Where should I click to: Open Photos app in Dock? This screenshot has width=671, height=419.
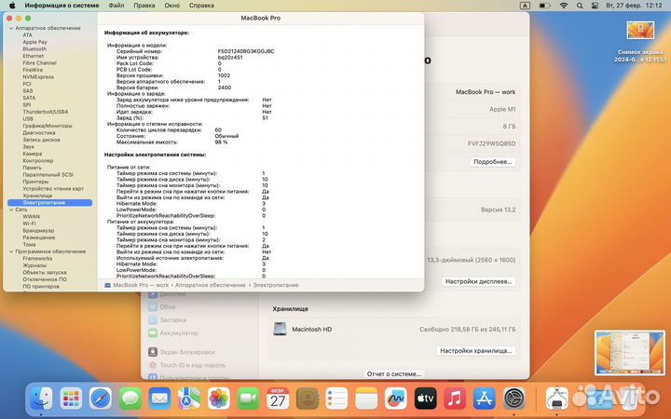[x=219, y=399]
